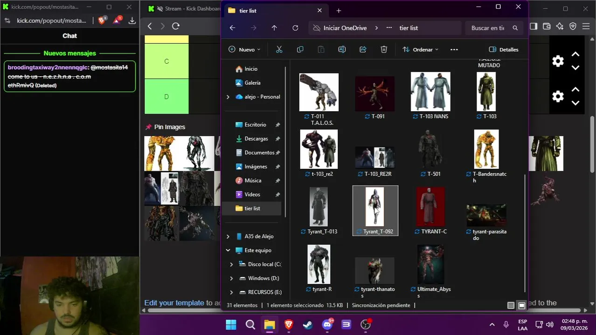Viewport: 596px width, 335px height.
Task: Open the See more (…) Explorer toolbar menu
Action: 454,49
